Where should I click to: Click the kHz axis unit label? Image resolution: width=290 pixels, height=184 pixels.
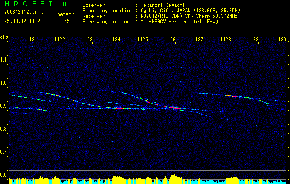(4, 37)
